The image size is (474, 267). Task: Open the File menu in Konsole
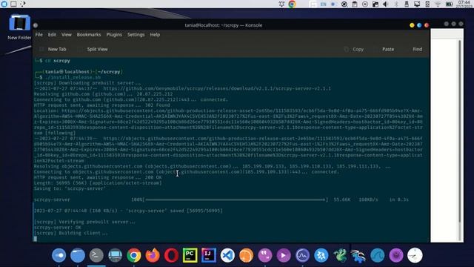click(x=39, y=35)
